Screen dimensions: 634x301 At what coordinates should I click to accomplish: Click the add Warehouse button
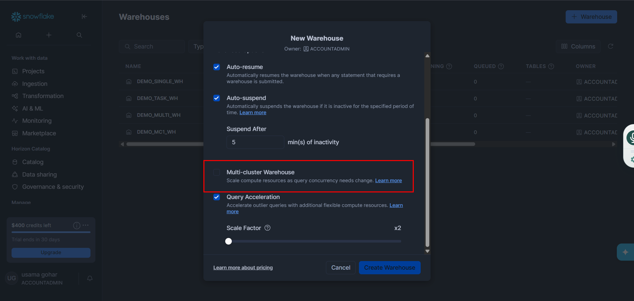click(x=591, y=17)
